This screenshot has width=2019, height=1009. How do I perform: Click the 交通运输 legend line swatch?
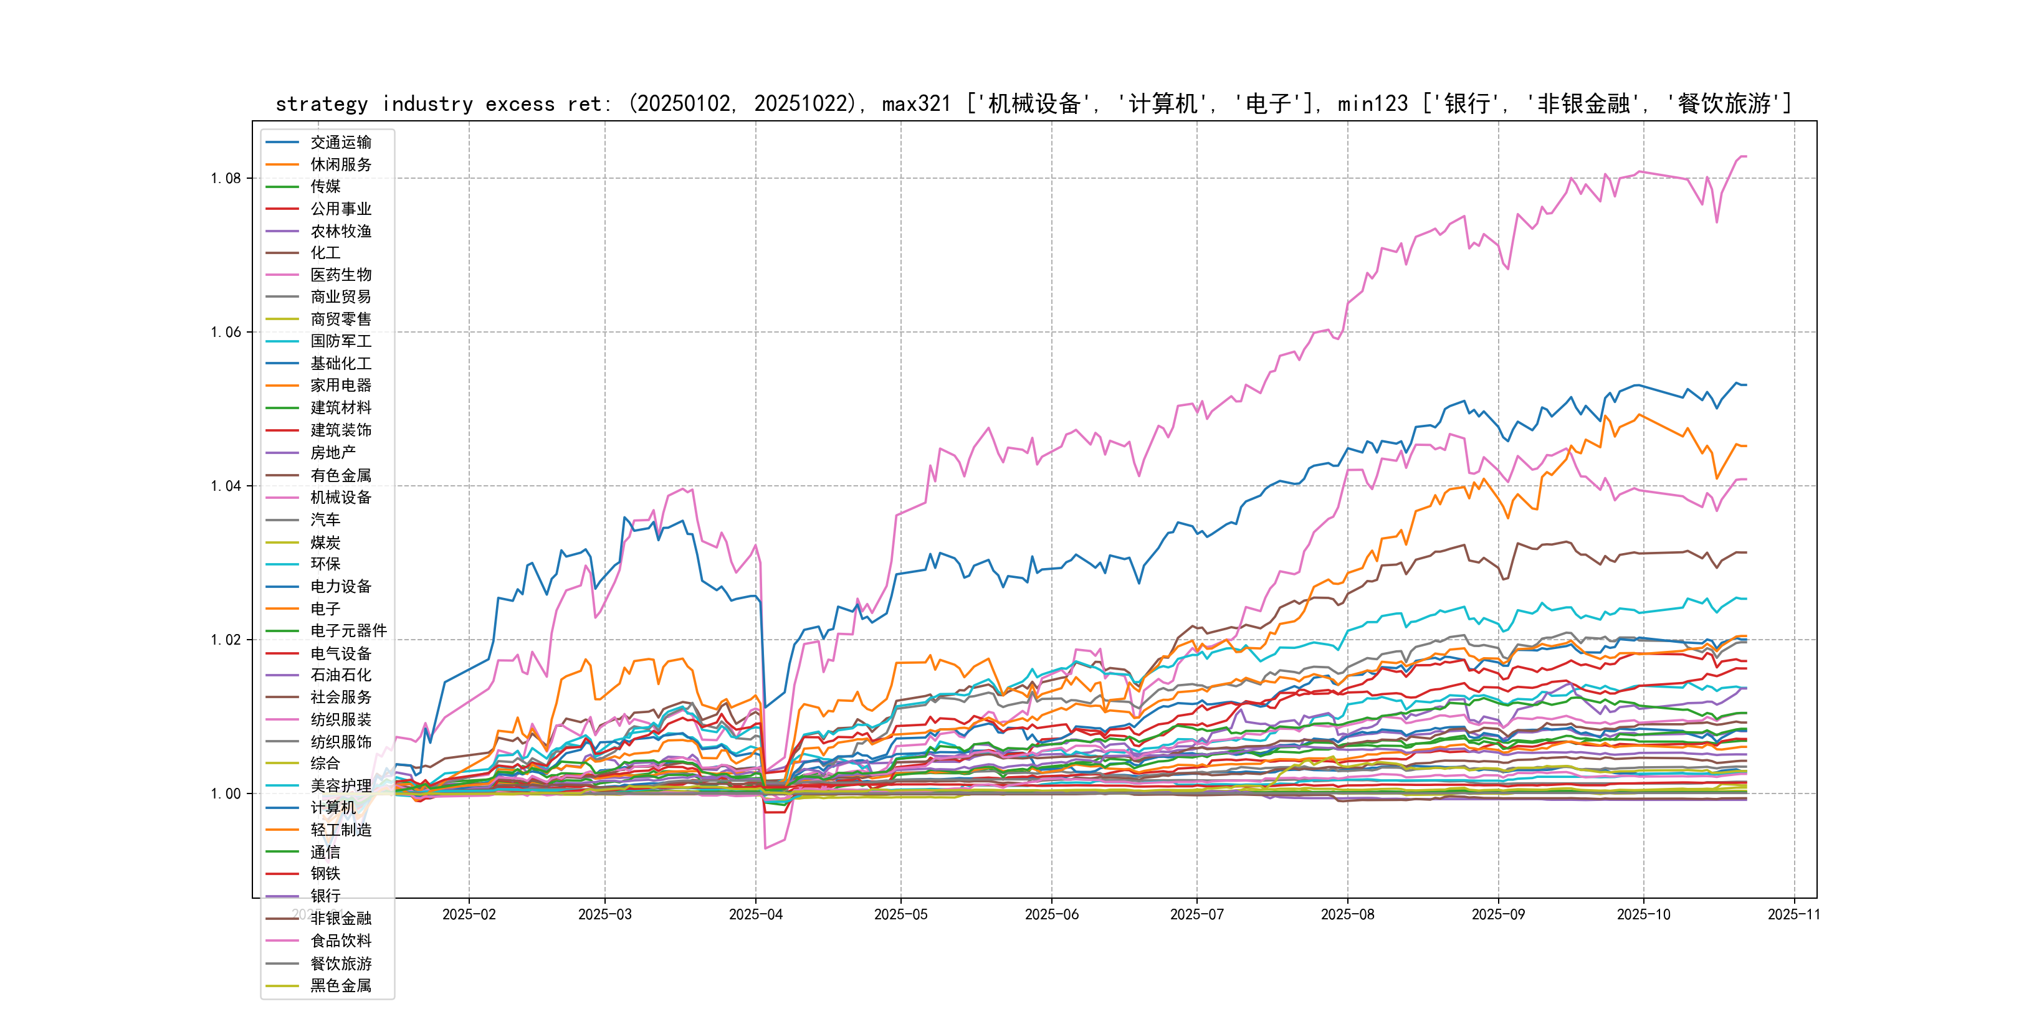click(282, 143)
